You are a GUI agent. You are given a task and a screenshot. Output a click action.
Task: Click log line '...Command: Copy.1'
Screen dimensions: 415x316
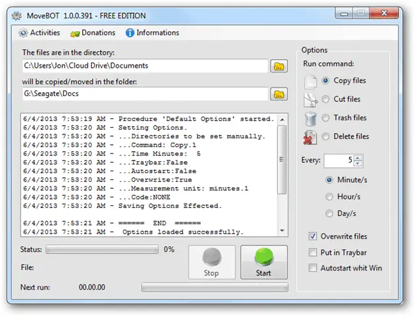[109, 145]
